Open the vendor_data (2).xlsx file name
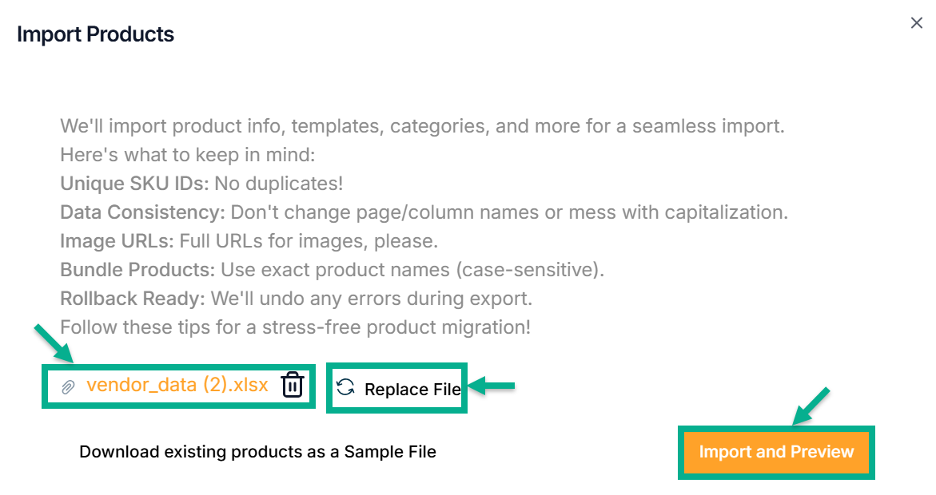 pyautogui.click(x=177, y=386)
